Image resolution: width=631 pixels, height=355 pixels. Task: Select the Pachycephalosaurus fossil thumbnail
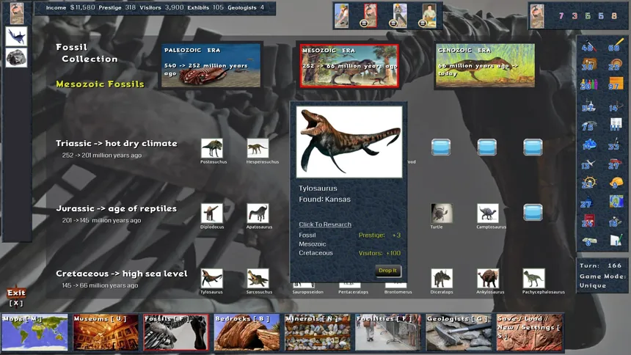(533, 279)
